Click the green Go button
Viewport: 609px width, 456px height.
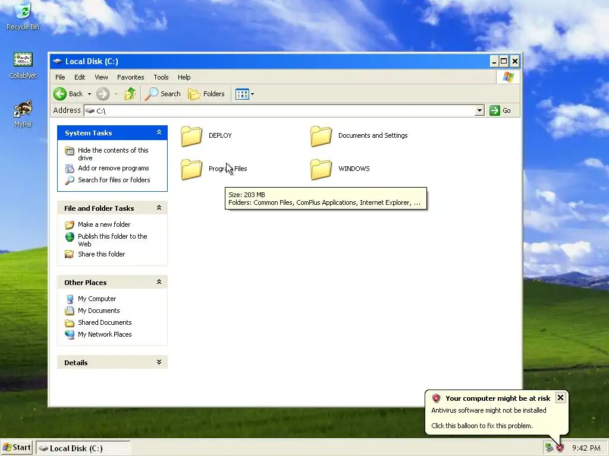500,110
